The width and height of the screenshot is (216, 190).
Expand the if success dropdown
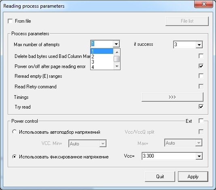coord(199,45)
